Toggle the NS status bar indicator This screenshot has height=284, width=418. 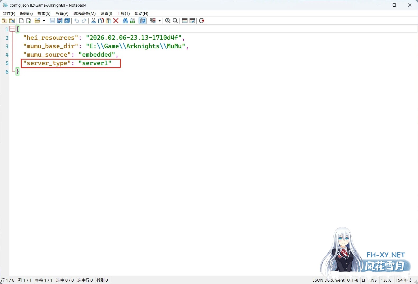(x=374, y=280)
